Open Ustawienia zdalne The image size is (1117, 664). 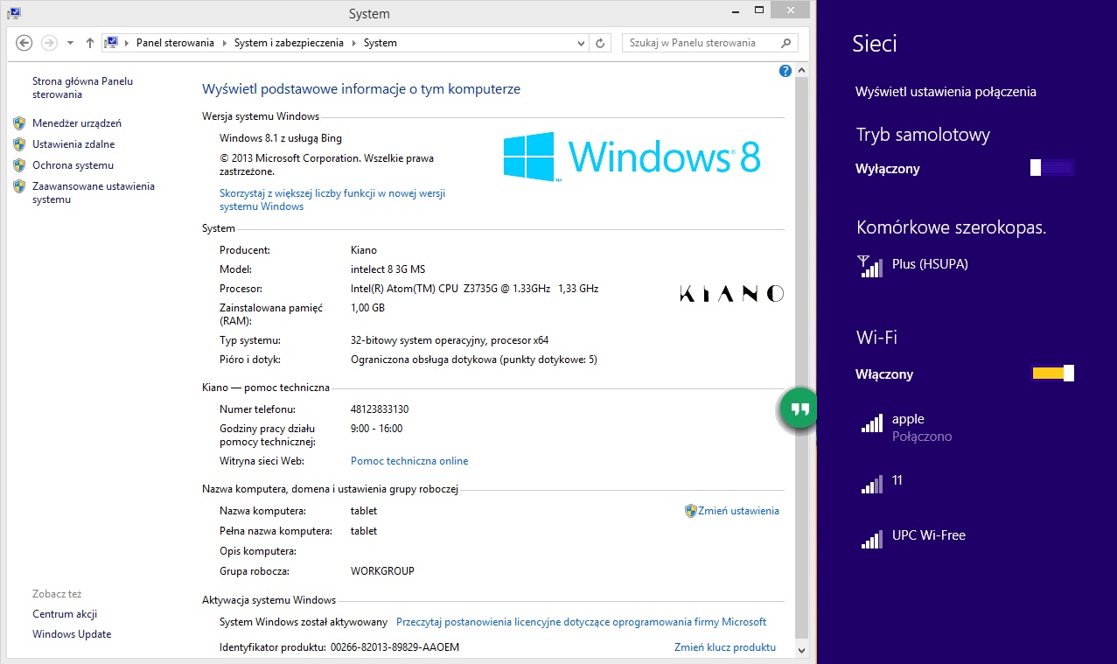(x=73, y=144)
